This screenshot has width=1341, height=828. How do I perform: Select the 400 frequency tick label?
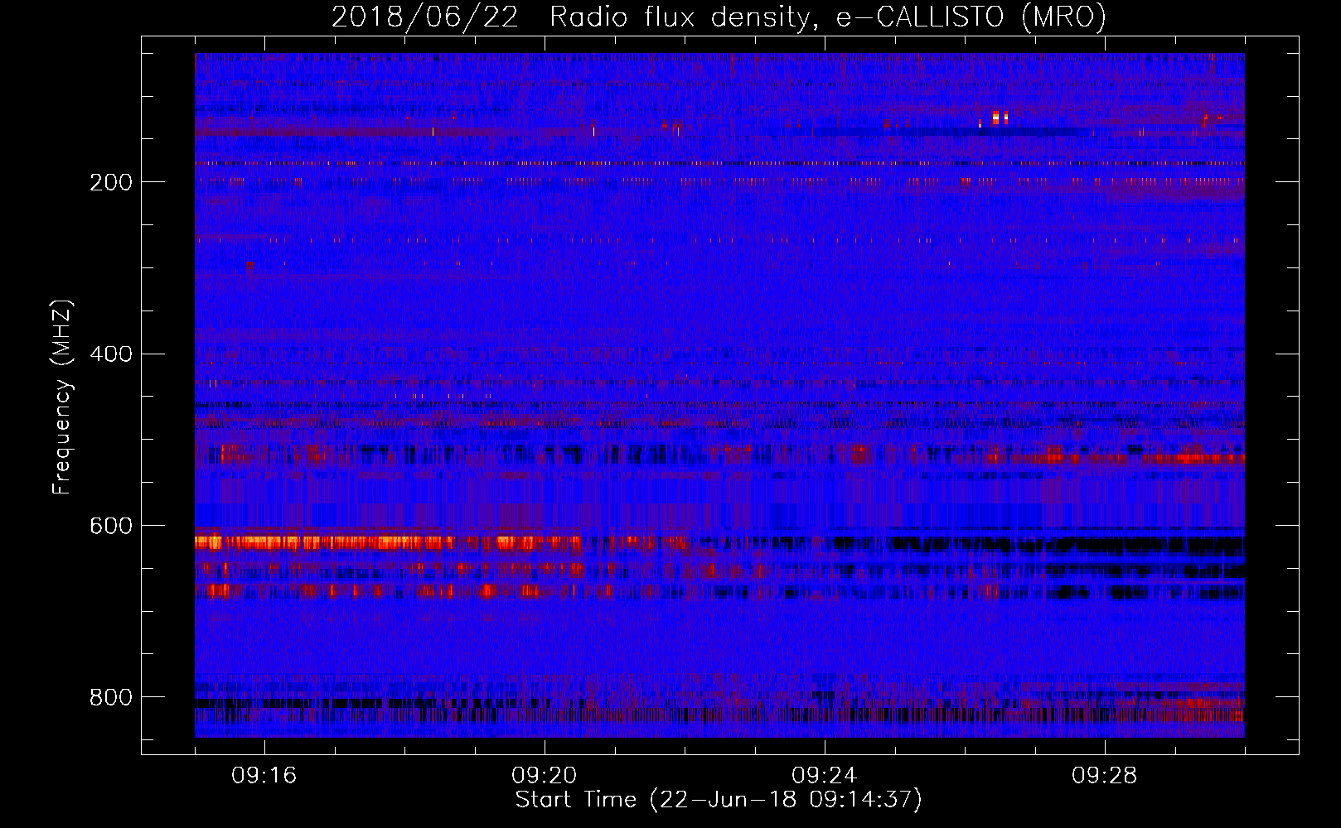click(111, 354)
